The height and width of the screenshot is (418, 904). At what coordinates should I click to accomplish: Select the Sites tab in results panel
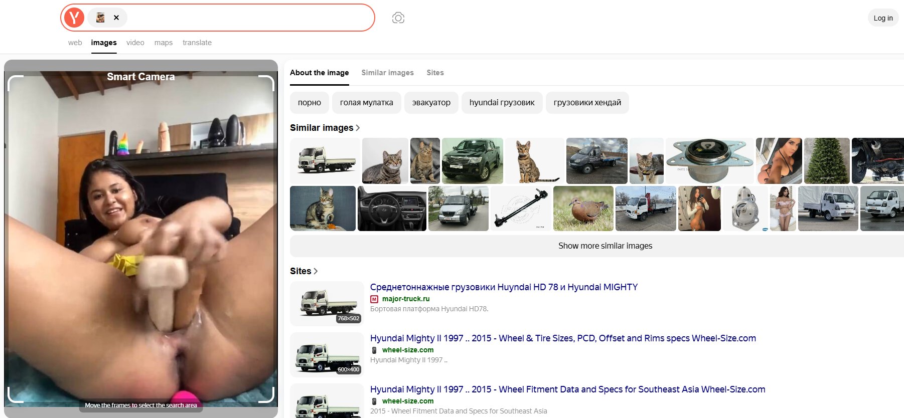tap(435, 73)
